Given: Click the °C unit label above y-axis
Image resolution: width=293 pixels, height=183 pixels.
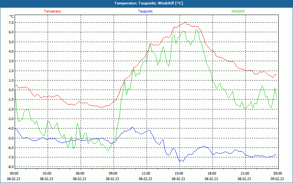Looking at the screenshot, I should tap(11, 16).
